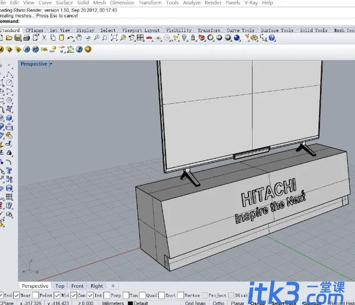Click the red car Named Views icon
The width and height of the screenshot is (355, 305).
[149, 38]
